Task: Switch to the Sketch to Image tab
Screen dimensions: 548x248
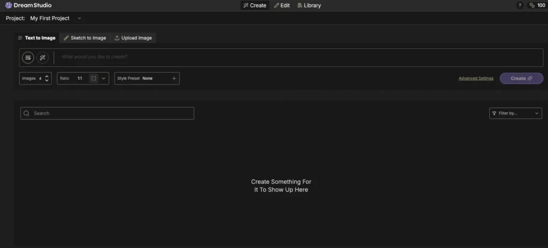Action: (x=85, y=38)
